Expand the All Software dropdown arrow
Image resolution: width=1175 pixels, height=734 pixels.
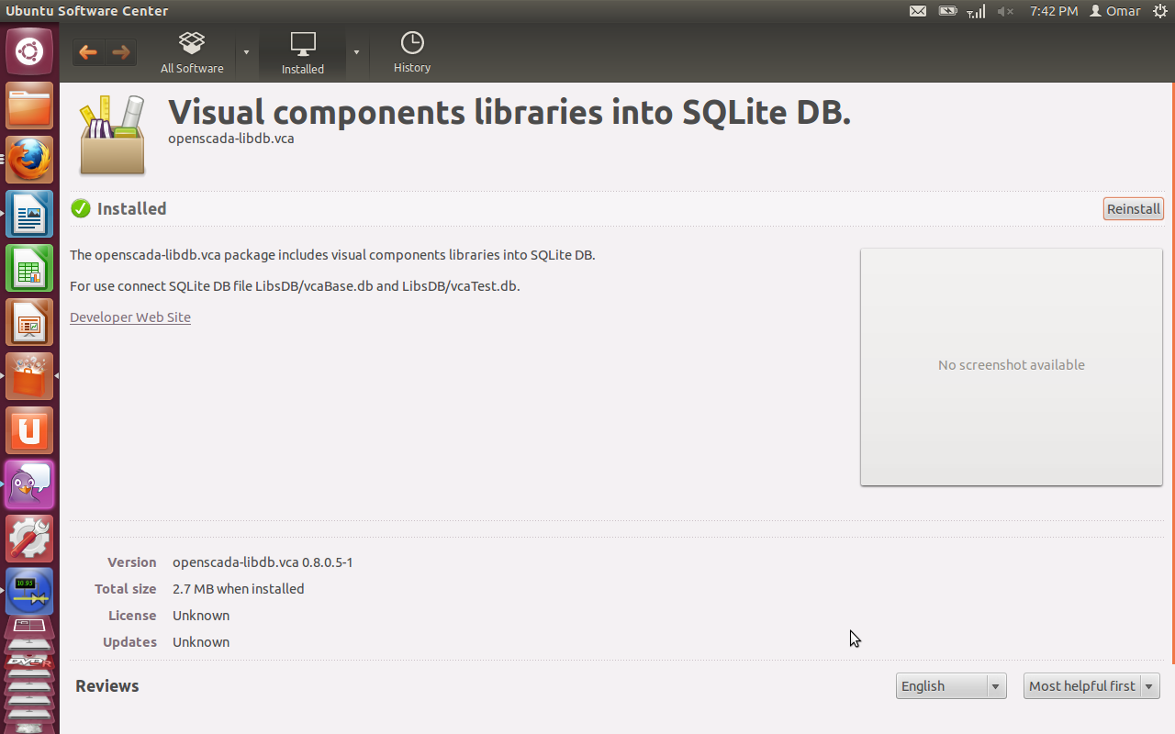[x=246, y=52]
